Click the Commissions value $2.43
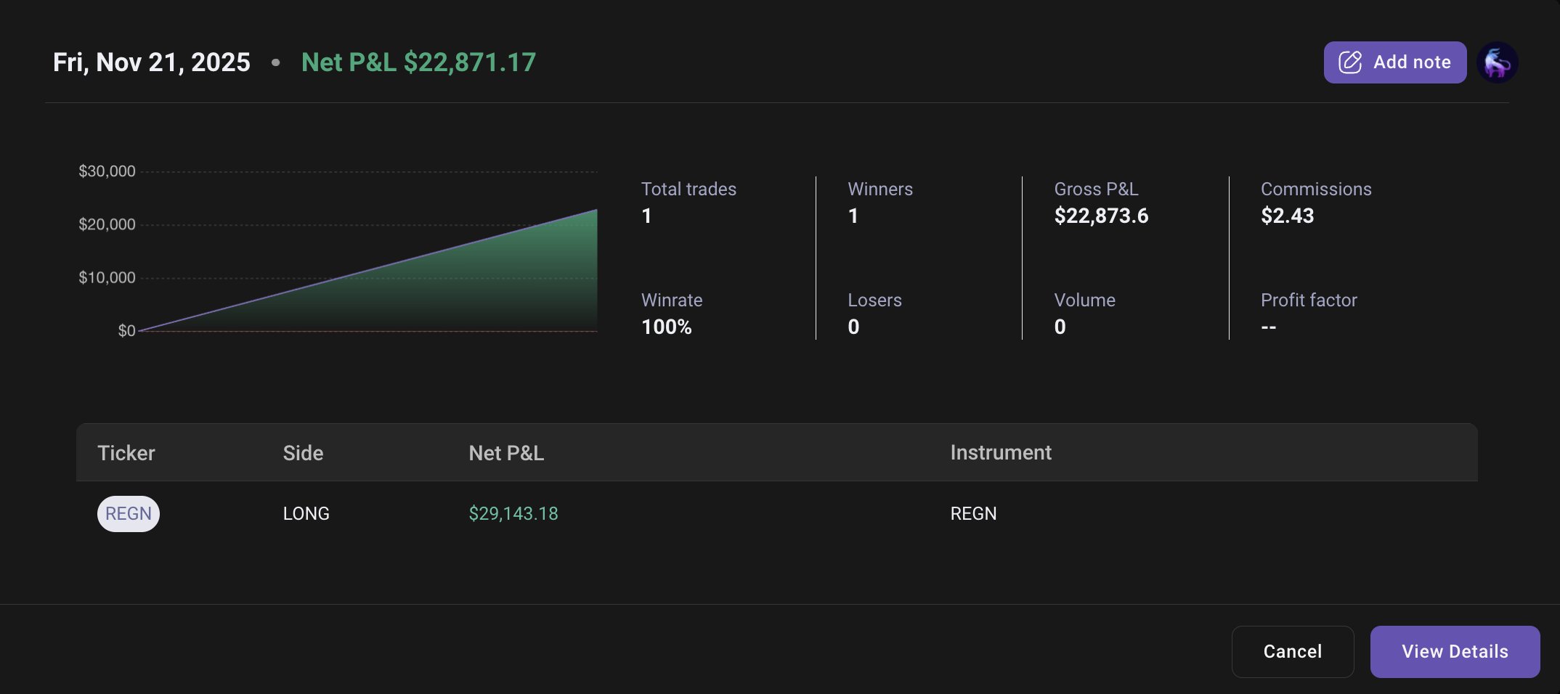This screenshot has width=1560, height=694. point(1287,216)
